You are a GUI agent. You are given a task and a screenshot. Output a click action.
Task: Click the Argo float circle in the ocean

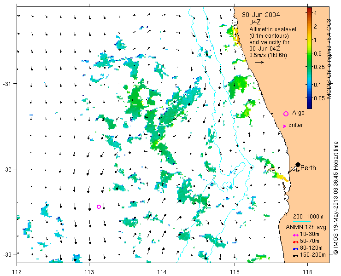(x=99, y=207)
